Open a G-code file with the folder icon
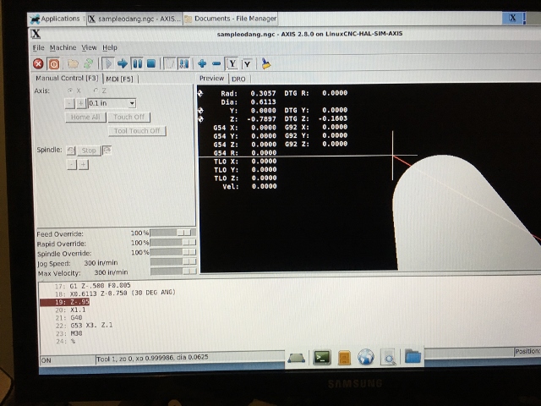Image resolution: width=541 pixels, height=406 pixels. click(73, 64)
